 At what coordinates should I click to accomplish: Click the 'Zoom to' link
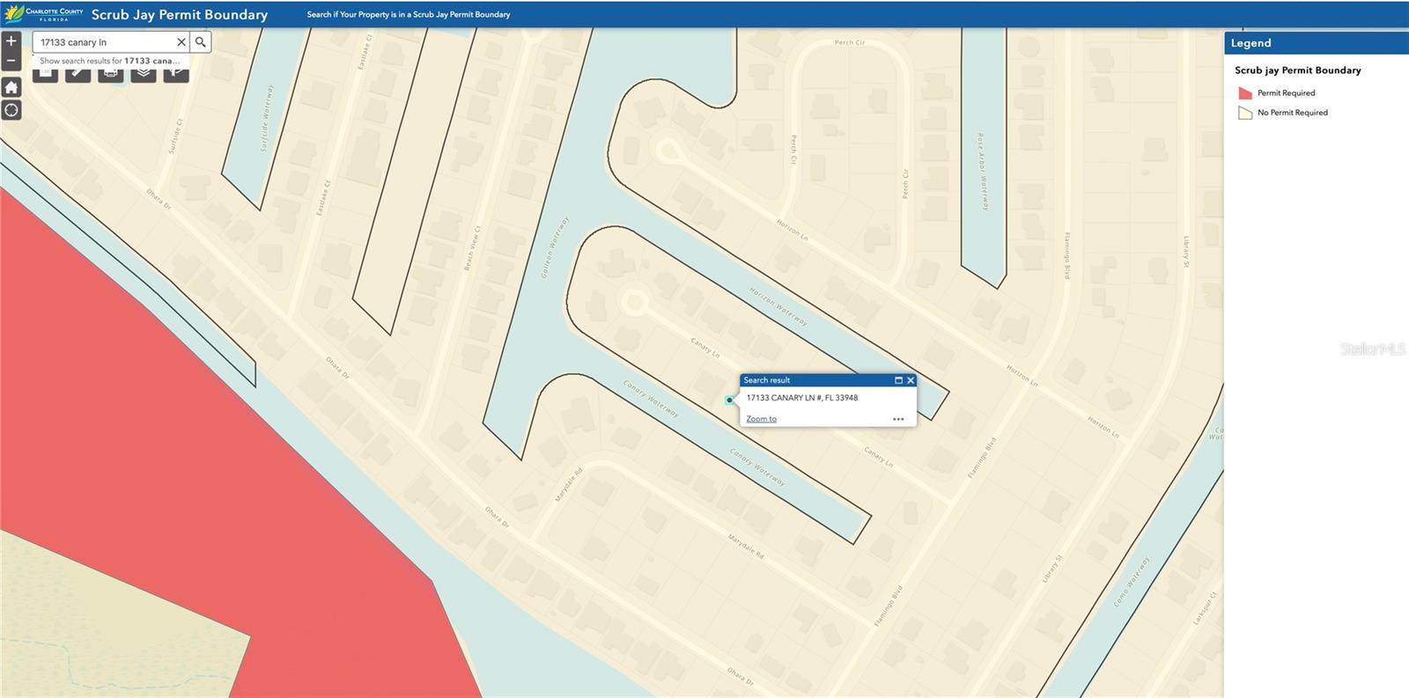tap(761, 419)
